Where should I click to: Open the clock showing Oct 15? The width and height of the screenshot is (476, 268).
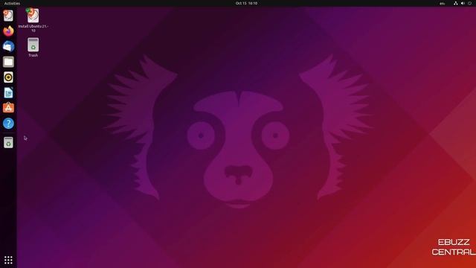pyautogui.click(x=246, y=3)
